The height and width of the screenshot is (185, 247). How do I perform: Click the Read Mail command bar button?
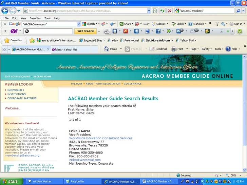(x=158, y=49)
